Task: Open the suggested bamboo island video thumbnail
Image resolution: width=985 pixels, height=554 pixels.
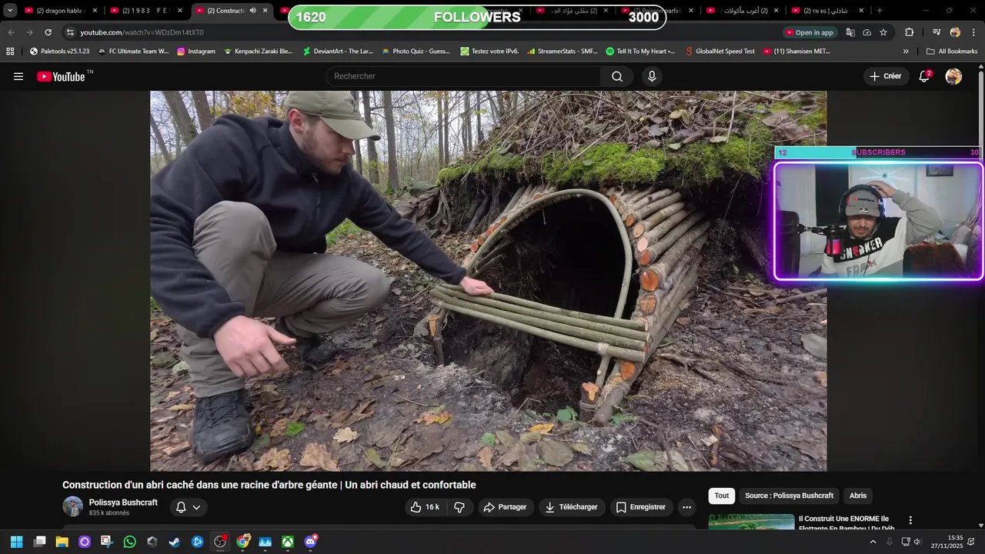Action: (751, 522)
